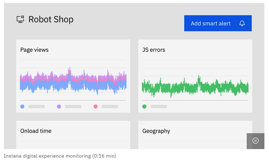Click the Robot Shop monitor icon

21,19
